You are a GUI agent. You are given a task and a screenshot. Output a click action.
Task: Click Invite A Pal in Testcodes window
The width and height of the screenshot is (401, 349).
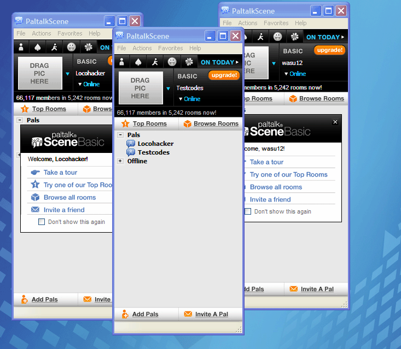pyautogui.click(x=211, y=314)
